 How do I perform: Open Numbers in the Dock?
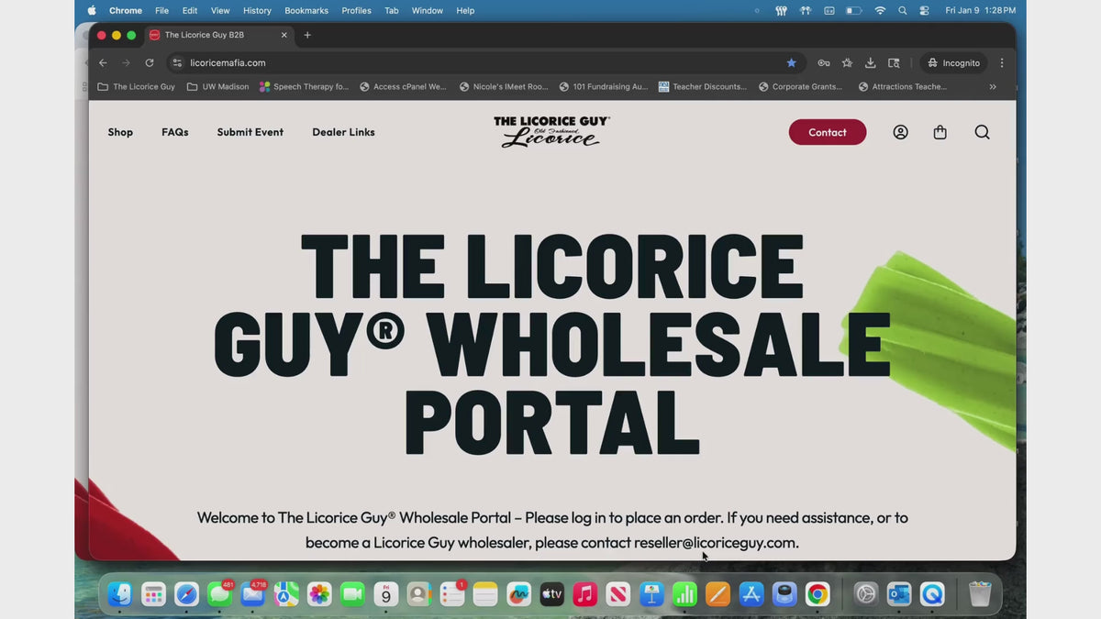pos(684,594)
